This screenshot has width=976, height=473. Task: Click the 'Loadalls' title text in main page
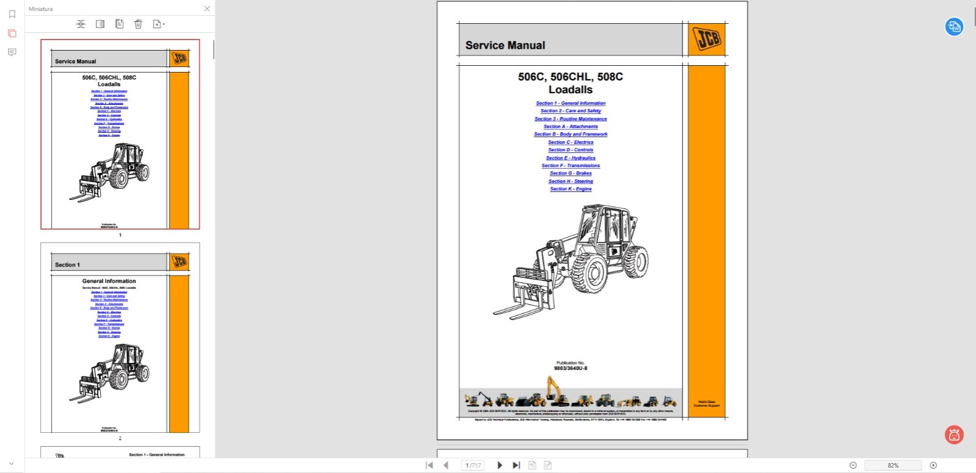571,90
